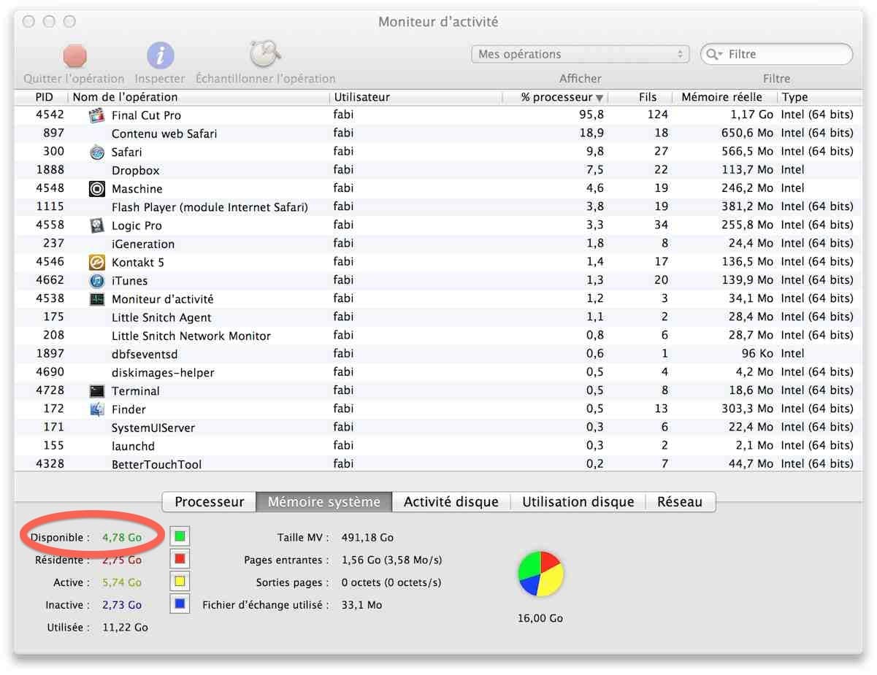Select the Kontakt 5 app icon
Image resolution: width=877 pixels, height=675 pixels.
(x=96, y=262)
